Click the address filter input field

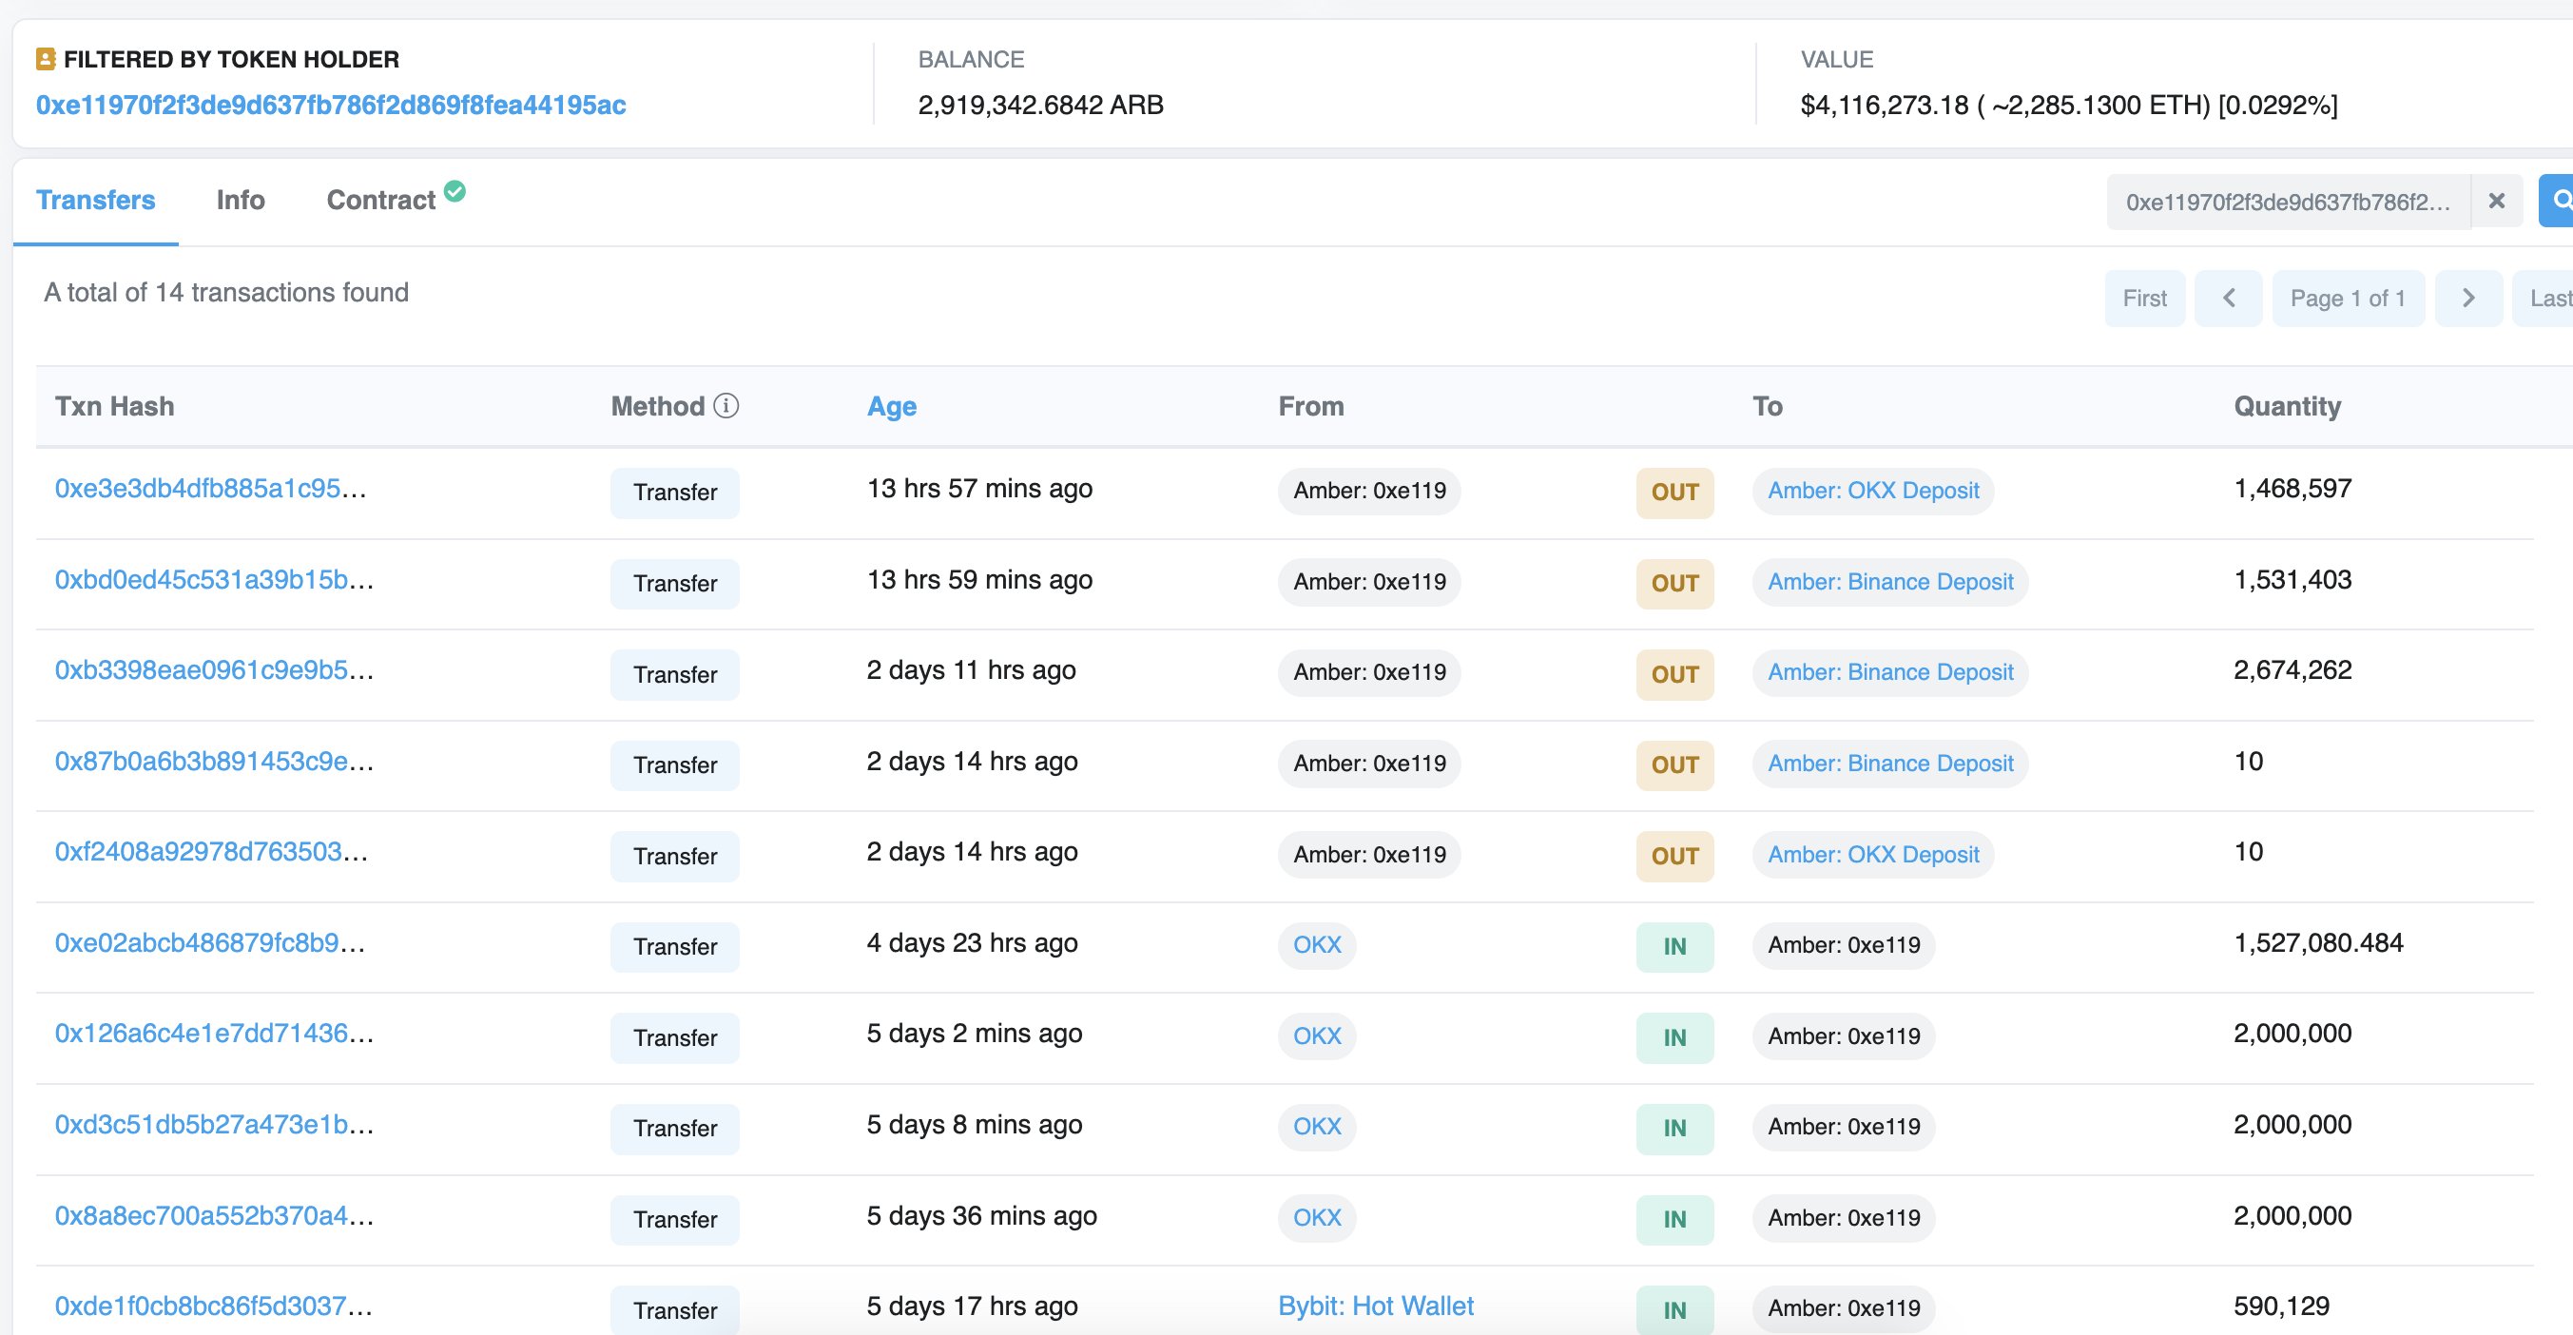[2288, 202]
